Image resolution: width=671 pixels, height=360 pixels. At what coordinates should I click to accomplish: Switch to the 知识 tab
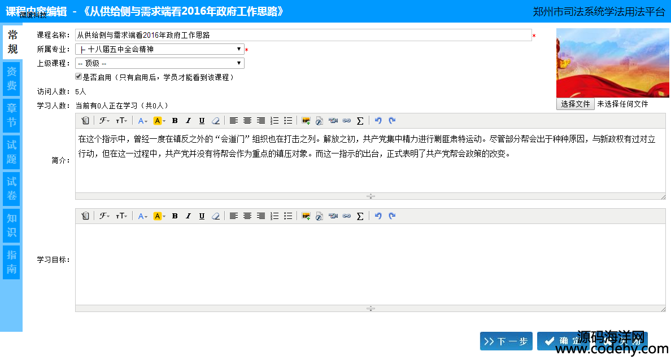pos(11,225)
